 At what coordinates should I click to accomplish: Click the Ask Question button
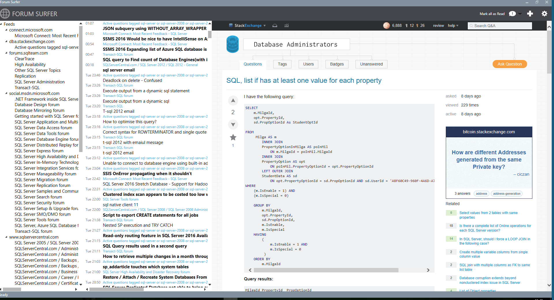[510, 64]
